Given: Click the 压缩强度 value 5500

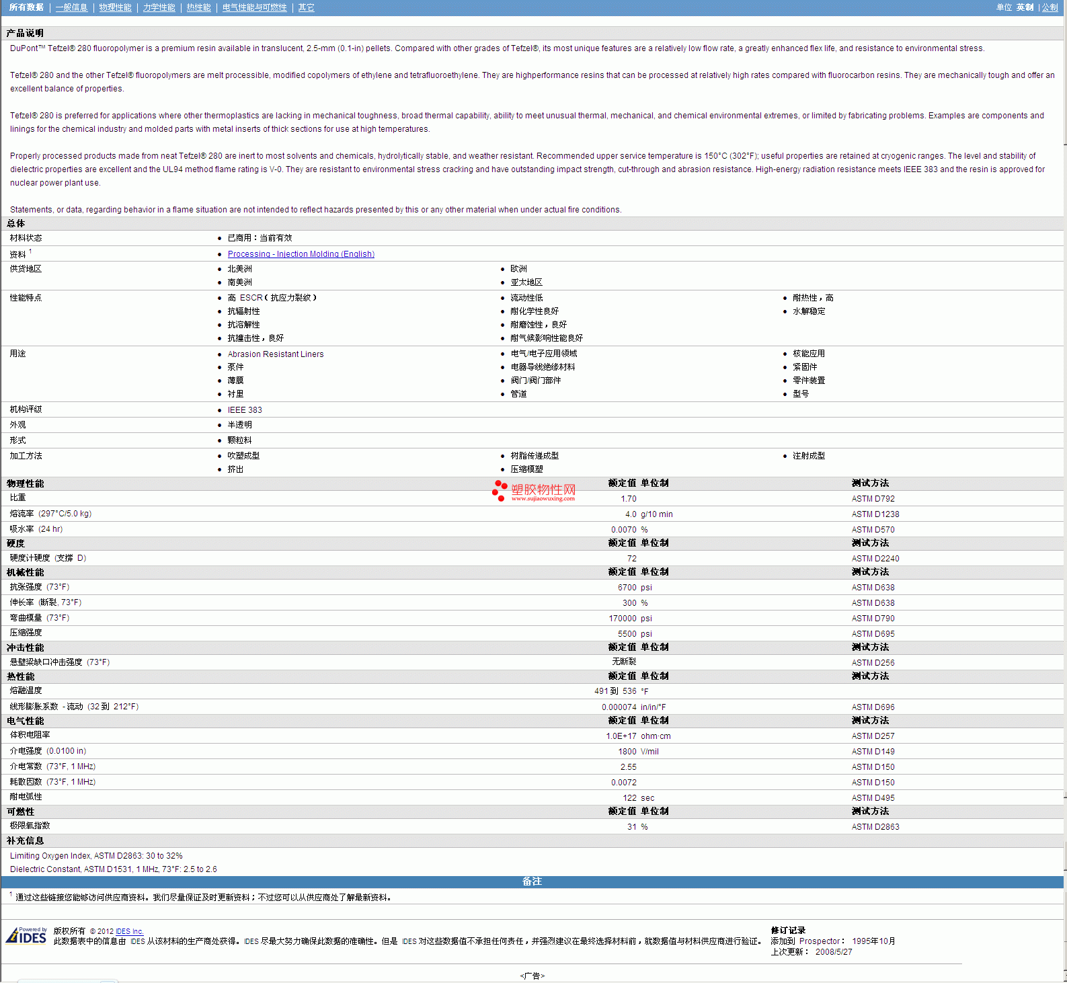Looking at the screenshot, I should coord(627,634).
